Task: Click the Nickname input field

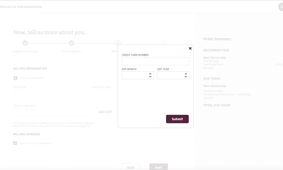Action: click(51, 93)
